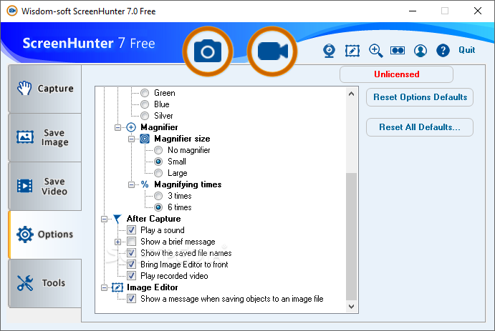Choose 3 times magnification
This screenshot has height=331, width=495.
click(x=158, y=196)
